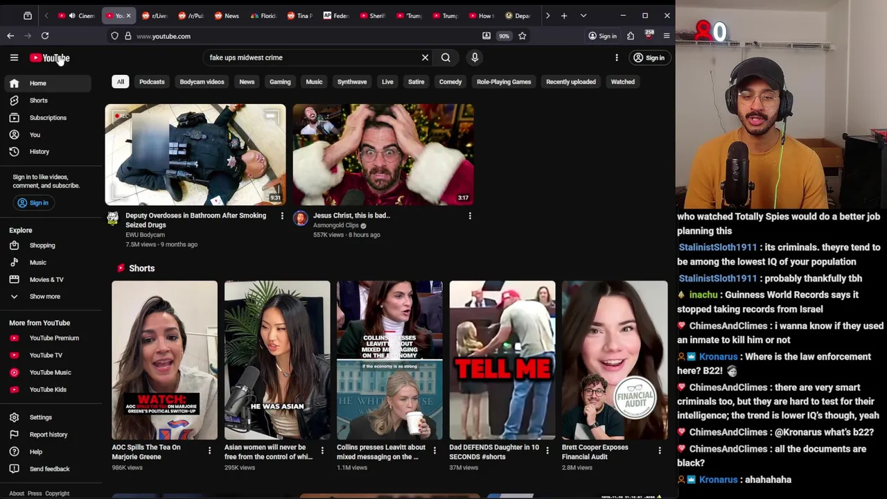The width and height of the screenshot is (887, 499).
Task: Go to YouTube home via the logo
Action: click(x=49, y=58)
